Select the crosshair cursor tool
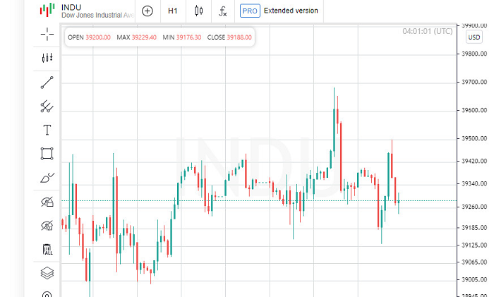 47,34
